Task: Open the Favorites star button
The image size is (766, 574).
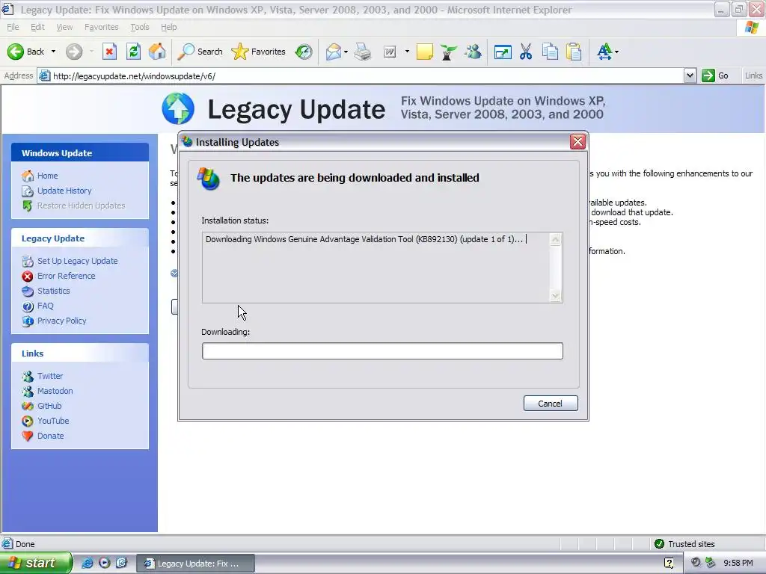Action: (258, 52)
